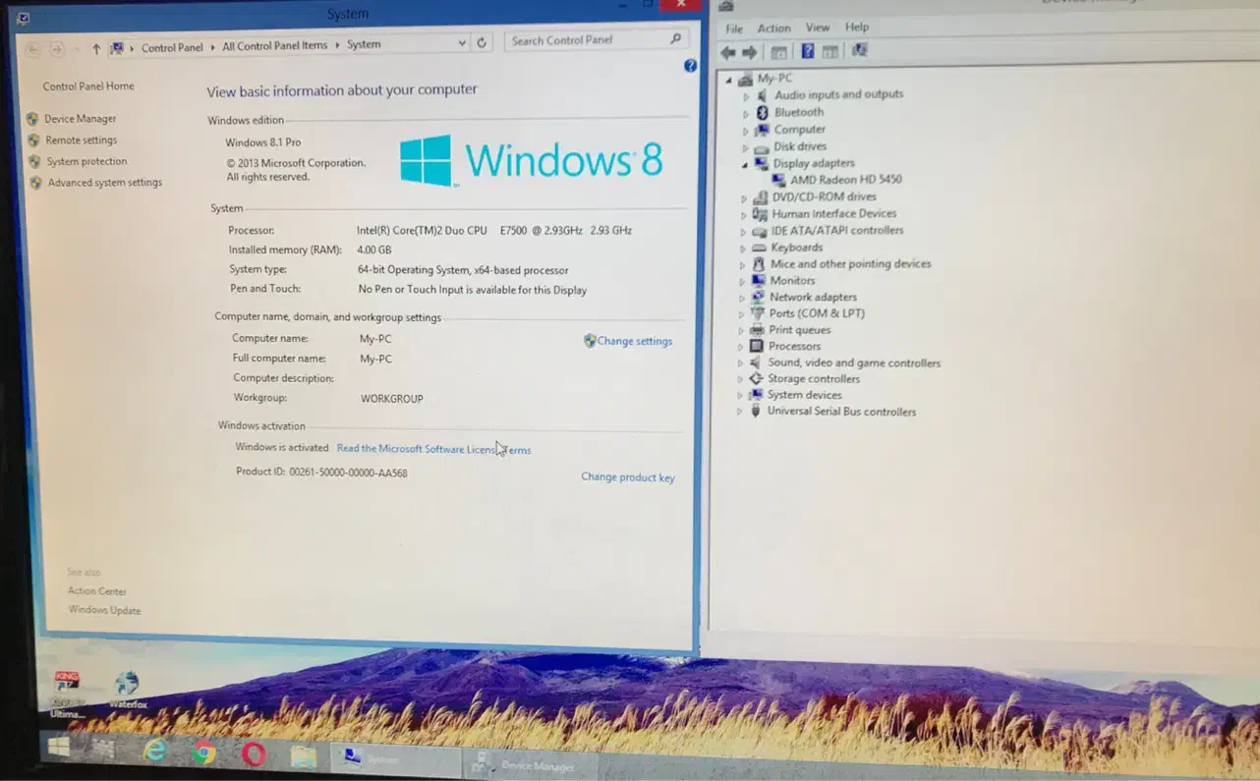Click the up arrow in System window

[96, 48]
